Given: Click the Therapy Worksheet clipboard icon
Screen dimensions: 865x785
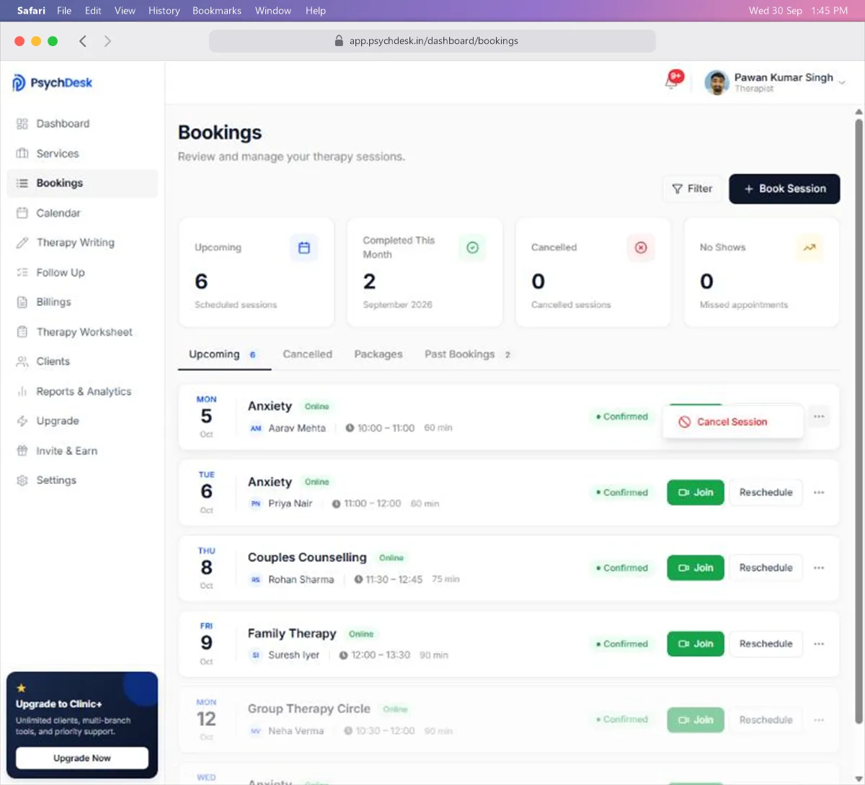Looking at the screenshot, I should pyautogui.click(x=22, y=332).
